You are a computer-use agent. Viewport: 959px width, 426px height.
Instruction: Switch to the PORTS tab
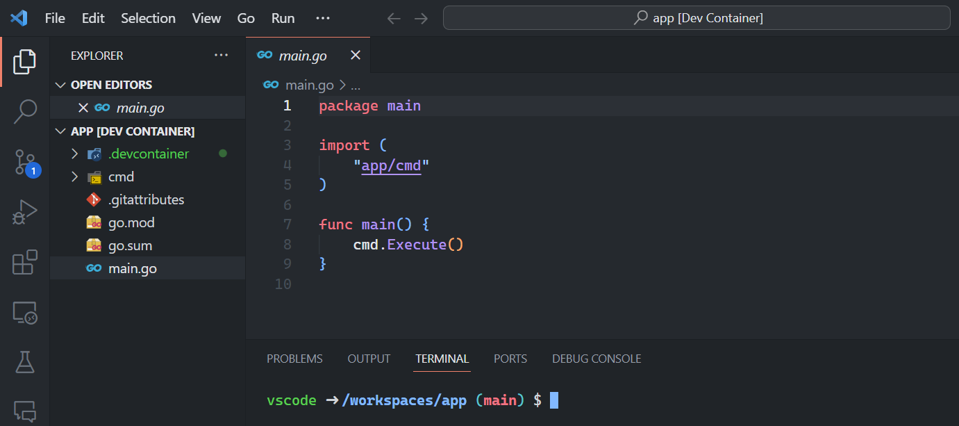pyautogui.click(x=510, y=358)
